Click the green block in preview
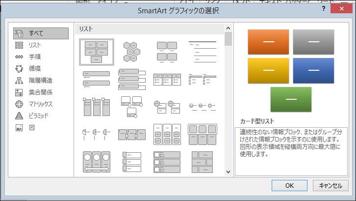Image resolution: width=356 pixels, height=201 pixels. pyautogui.click(x=291, y=99)
